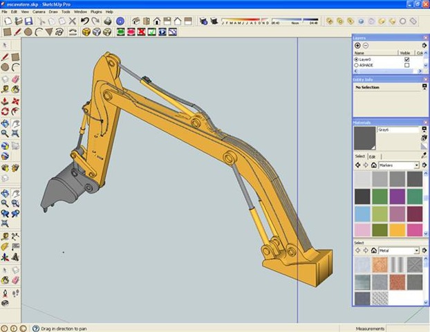This screenshot has height=332, width=430.
Task: Click the Gray6 material name field
Action: [x=398, y=130]
